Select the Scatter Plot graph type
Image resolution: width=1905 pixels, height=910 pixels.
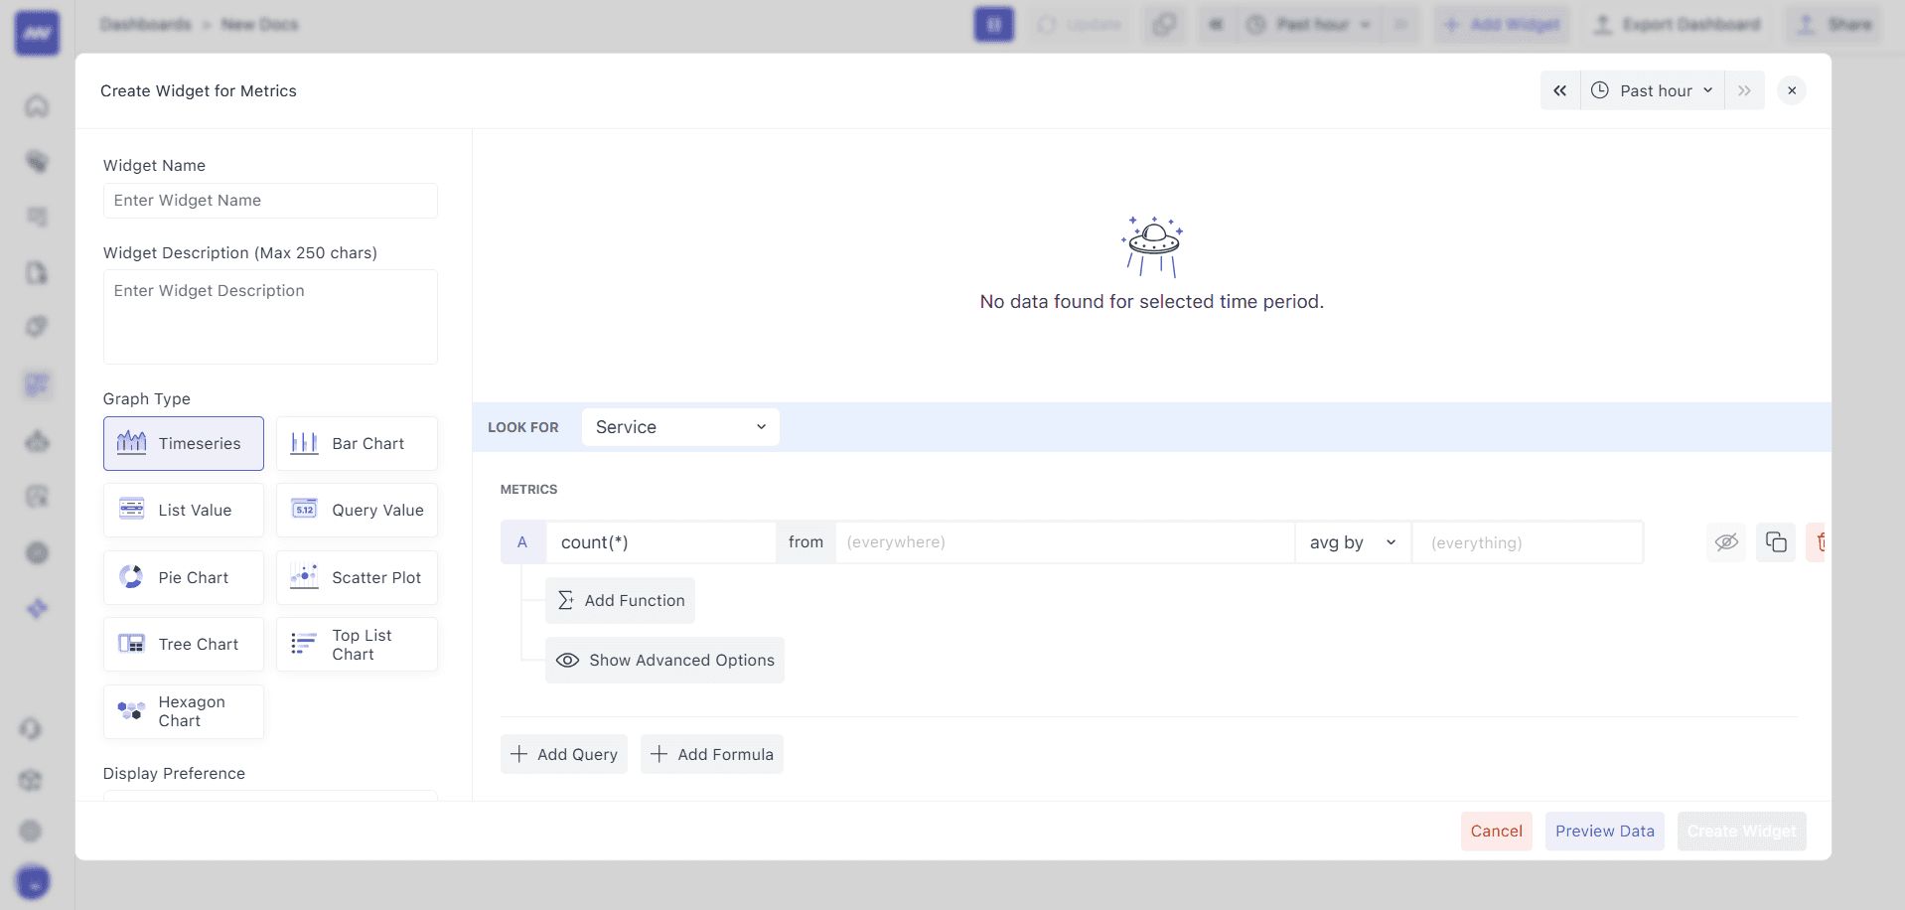point(356,577)
